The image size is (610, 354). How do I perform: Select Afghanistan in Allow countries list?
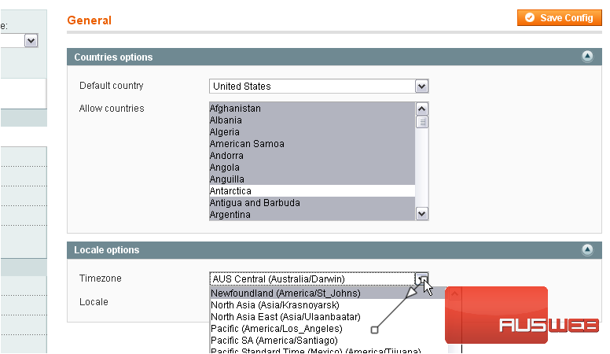pyautogui.click(x=311, y=109)
